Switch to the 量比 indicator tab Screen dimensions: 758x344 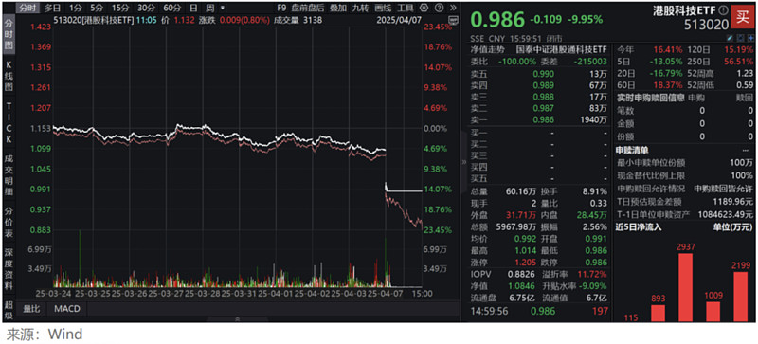coord(32,309)
